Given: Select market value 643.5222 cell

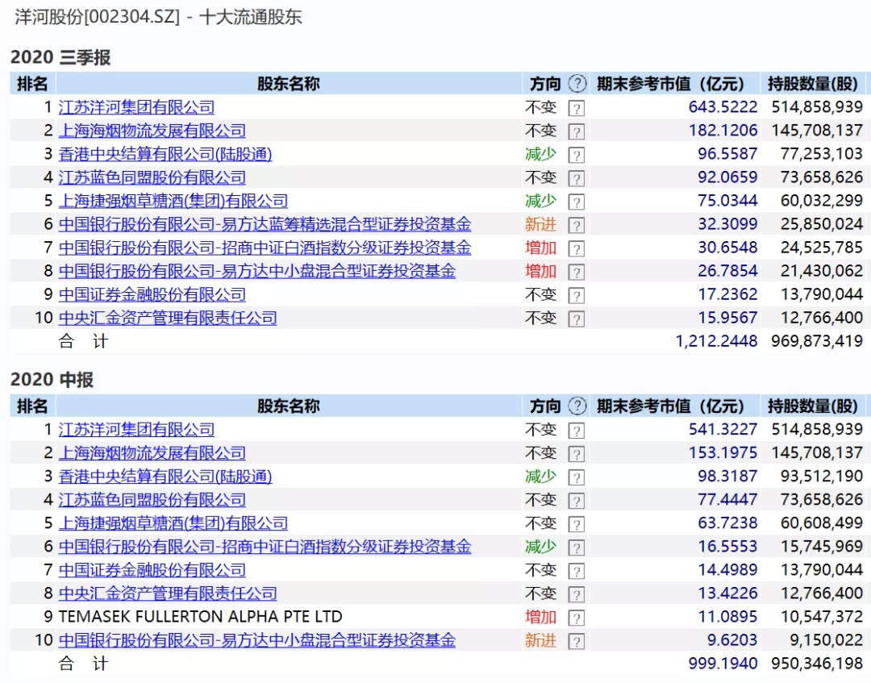Looking at the screenshot, I should (x=723, y=106).
